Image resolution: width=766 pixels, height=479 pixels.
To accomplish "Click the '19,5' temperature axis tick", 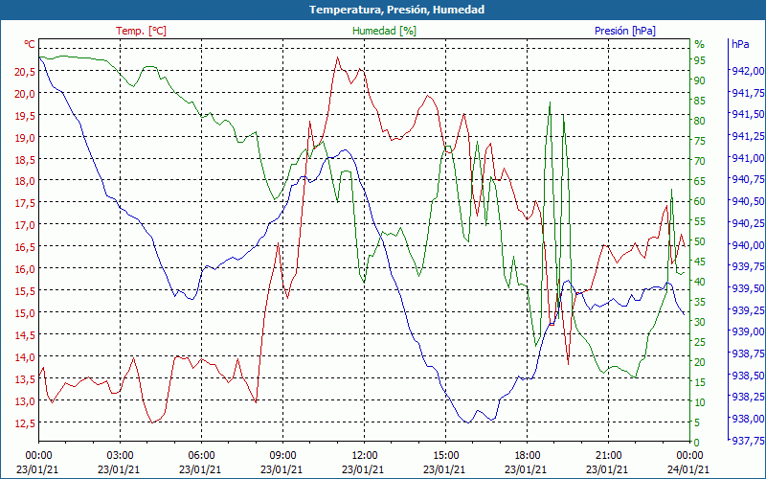I will (x=25, y=116).
